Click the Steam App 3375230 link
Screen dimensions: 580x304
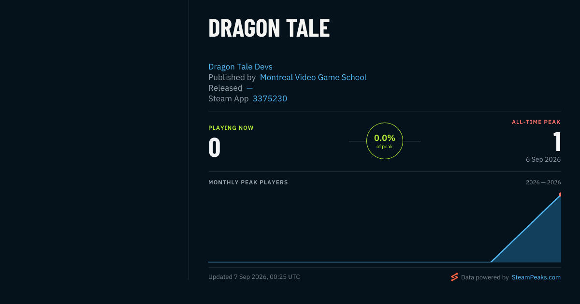(x=270, y=98)
